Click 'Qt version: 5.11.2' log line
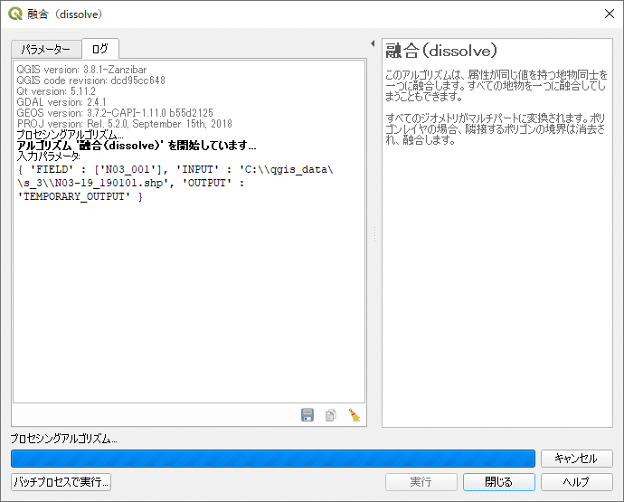Viewport: 624px width, 502px height. [x=56, y=91]
